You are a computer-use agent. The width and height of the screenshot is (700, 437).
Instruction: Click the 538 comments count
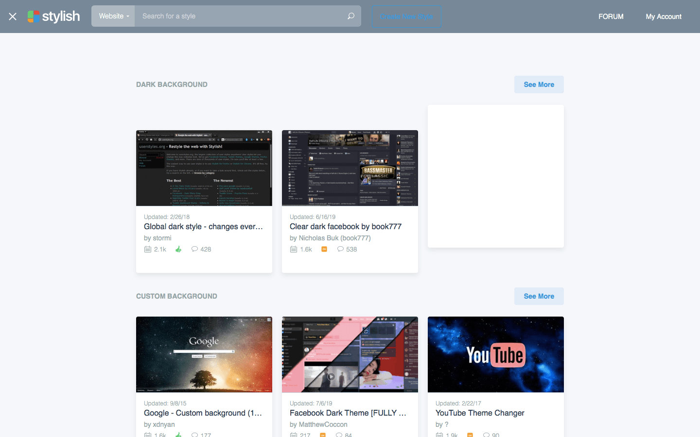(351, 249)
